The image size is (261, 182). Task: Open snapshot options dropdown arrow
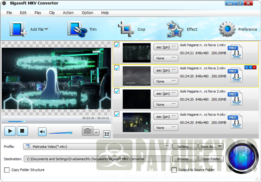coord(96,133)
